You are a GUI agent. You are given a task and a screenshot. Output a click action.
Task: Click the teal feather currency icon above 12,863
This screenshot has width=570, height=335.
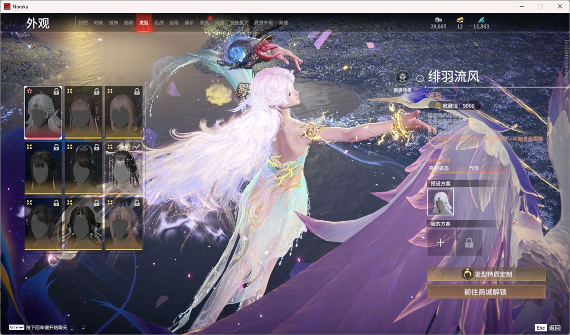click(481, 20)
